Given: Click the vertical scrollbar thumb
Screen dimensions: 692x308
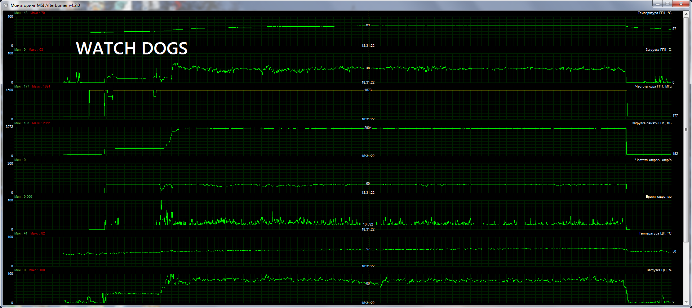Looking at the screenshot, I should [x=686, y=129].
